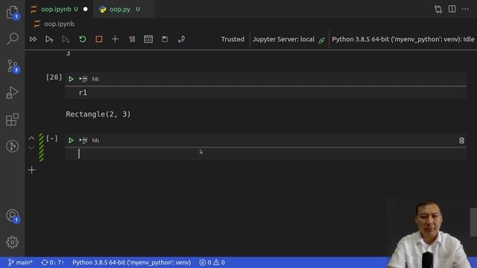Click inside the empty cell editor

click(265, 154)
